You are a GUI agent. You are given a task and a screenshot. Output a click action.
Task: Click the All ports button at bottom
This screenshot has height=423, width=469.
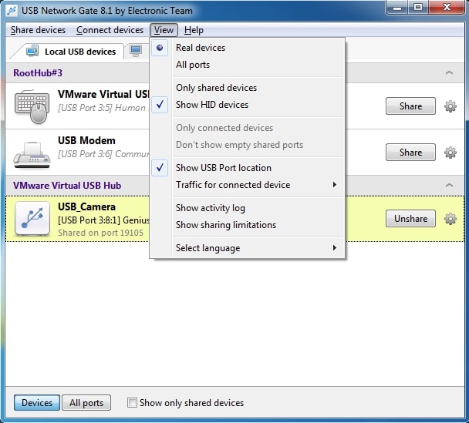click(x=86, y=403)
